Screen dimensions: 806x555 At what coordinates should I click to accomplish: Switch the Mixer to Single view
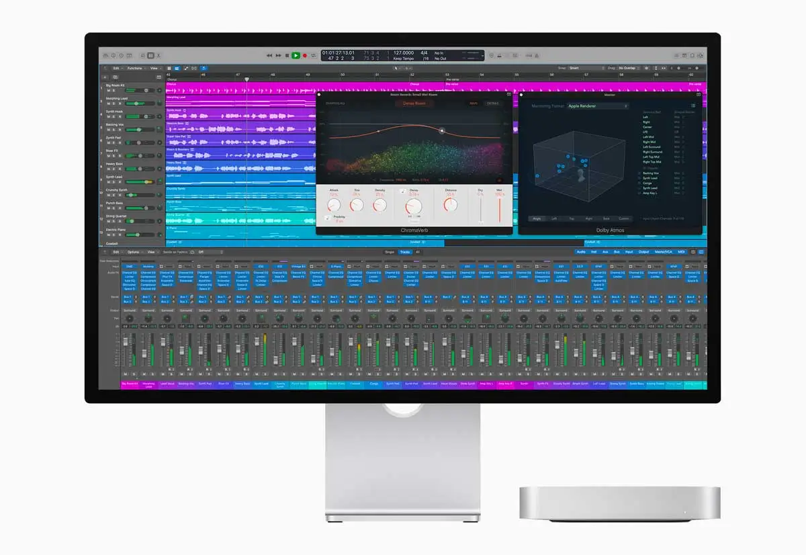coord(390,252)
